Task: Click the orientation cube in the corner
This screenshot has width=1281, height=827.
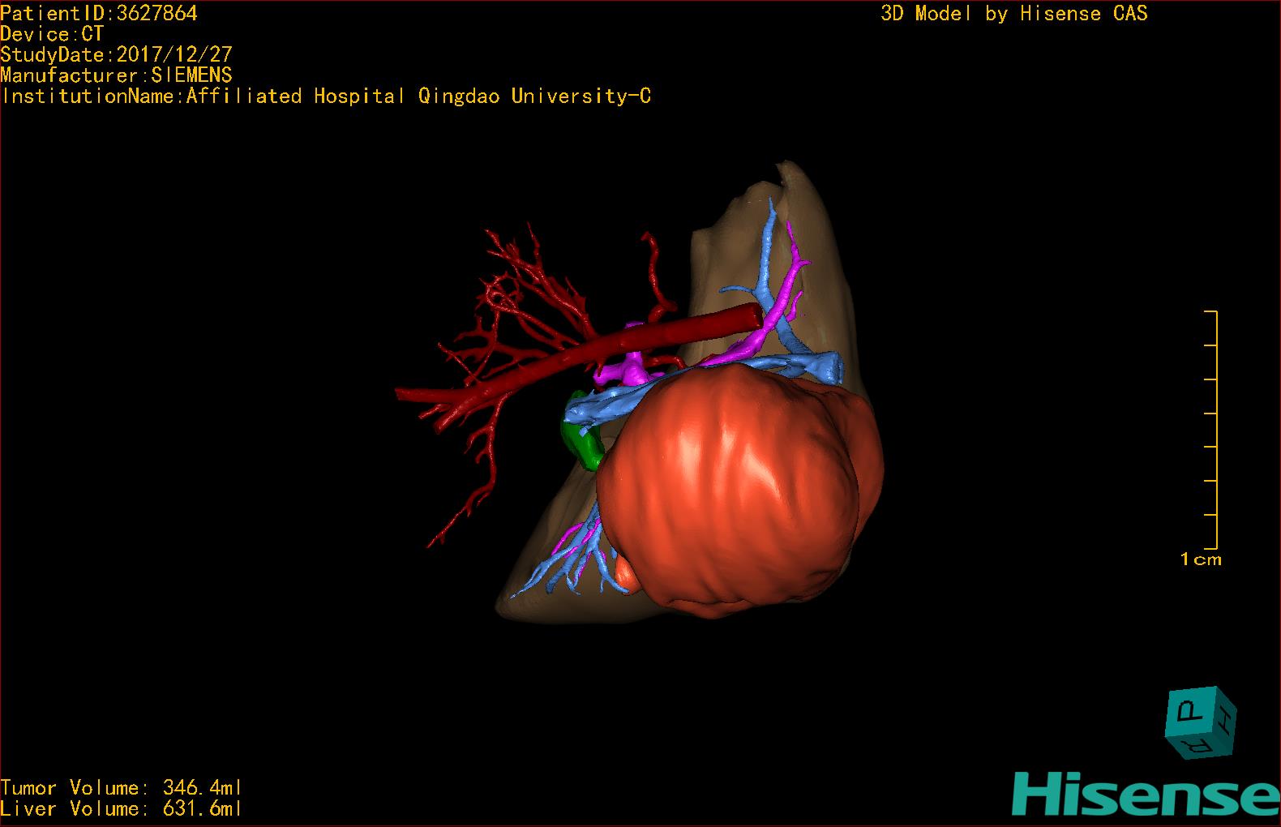Action: (x=1202, y=722)
